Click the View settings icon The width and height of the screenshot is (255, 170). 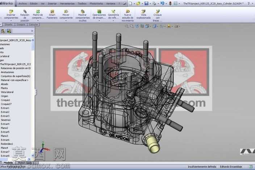point(176,26)
